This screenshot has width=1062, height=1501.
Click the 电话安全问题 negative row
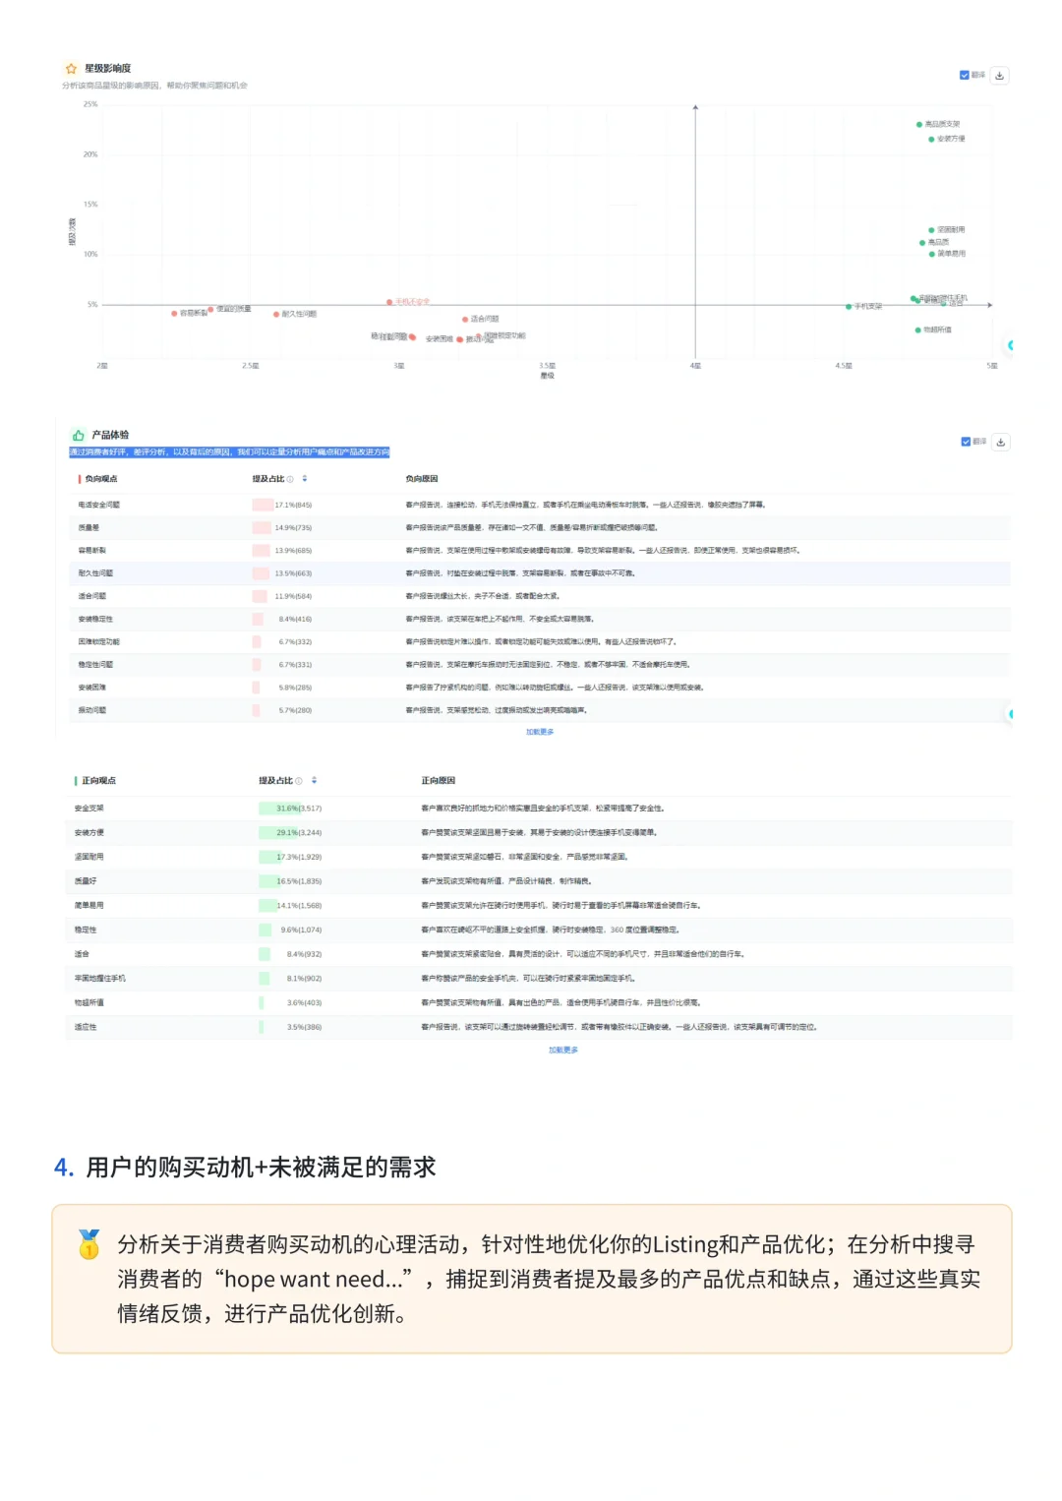540,505
